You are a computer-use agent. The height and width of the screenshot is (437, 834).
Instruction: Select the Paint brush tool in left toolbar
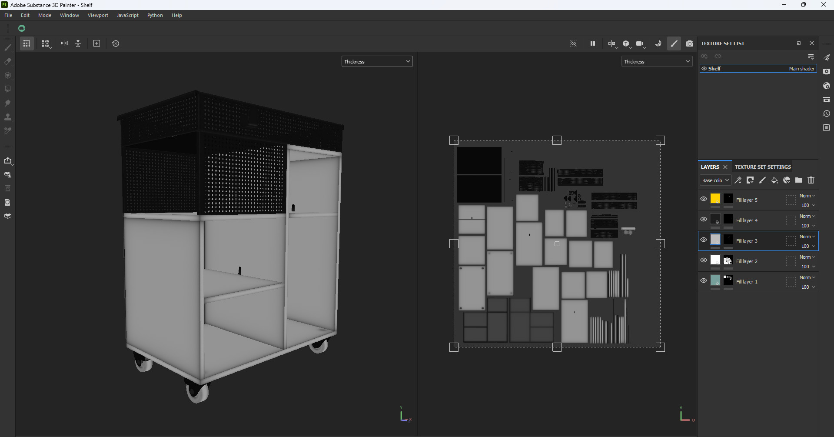(x=8, y=47)
